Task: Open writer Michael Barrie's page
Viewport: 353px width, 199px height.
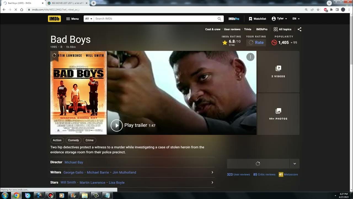Action: (x=98, y=172)
